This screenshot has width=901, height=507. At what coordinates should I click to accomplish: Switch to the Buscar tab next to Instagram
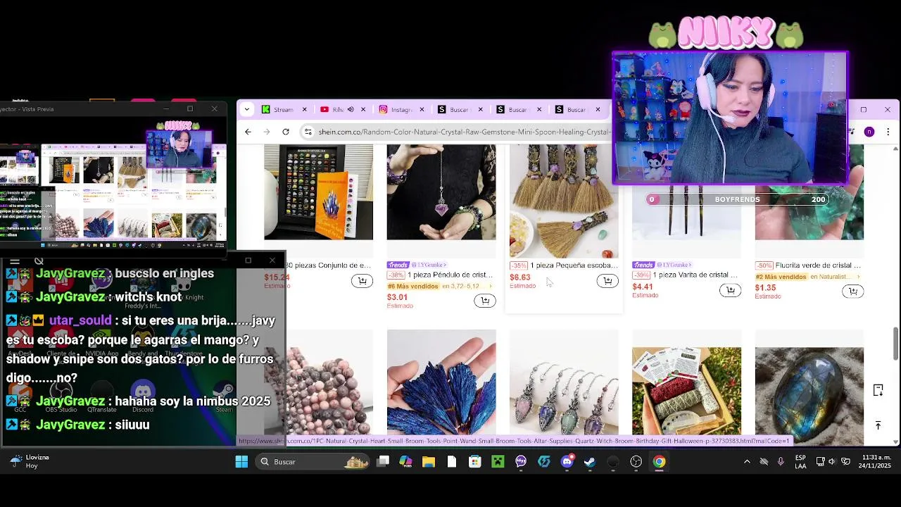tap(459, 109)
